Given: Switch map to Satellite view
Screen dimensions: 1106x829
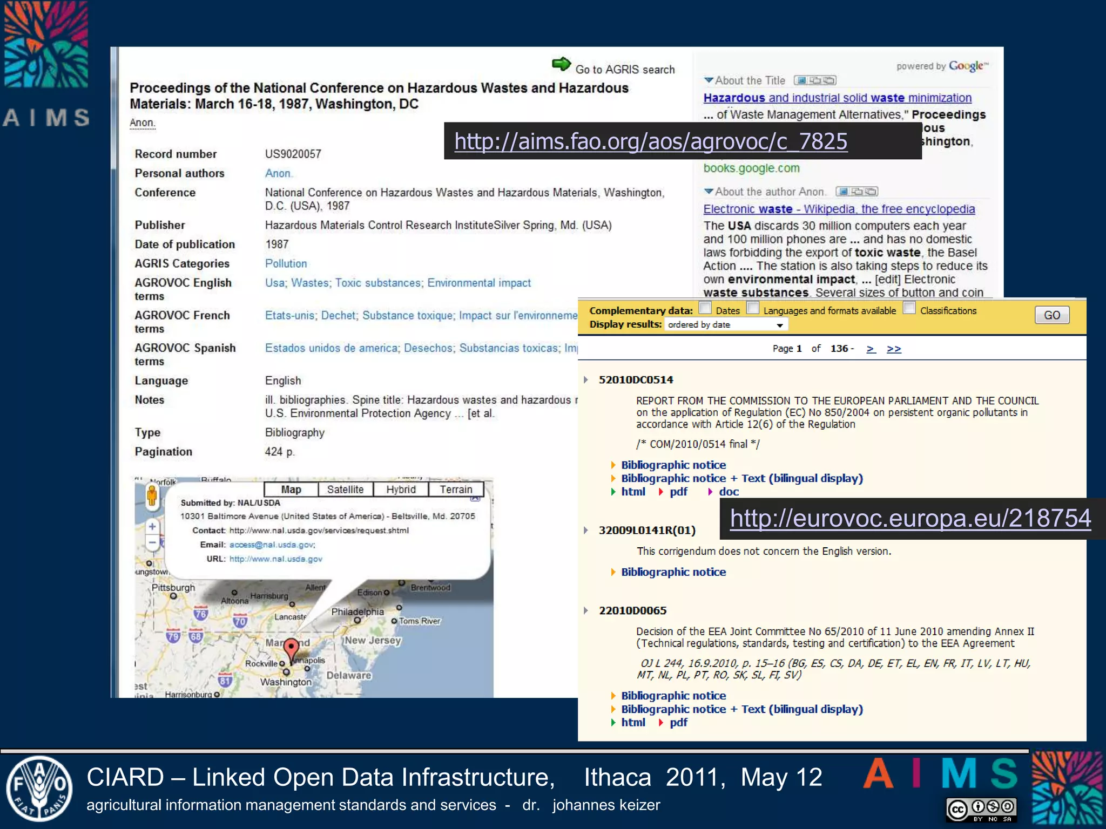Looking at the screenshot, I should 345,490.
